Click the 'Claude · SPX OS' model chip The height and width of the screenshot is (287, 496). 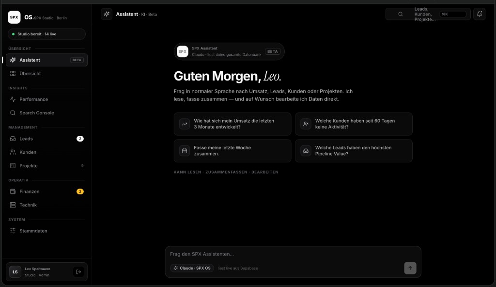tap(192, 268)
